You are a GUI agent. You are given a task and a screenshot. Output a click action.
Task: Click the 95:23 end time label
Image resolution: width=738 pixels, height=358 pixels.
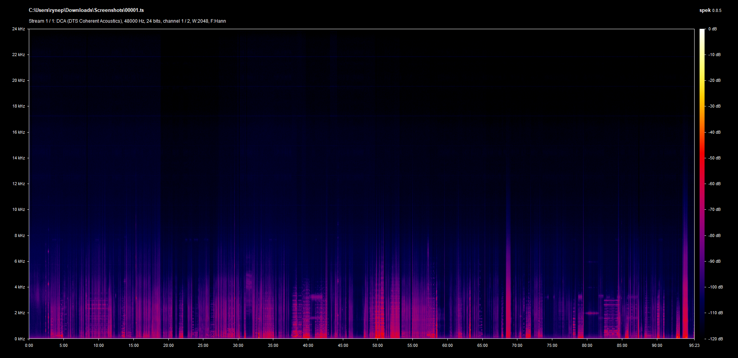(694, 345)
